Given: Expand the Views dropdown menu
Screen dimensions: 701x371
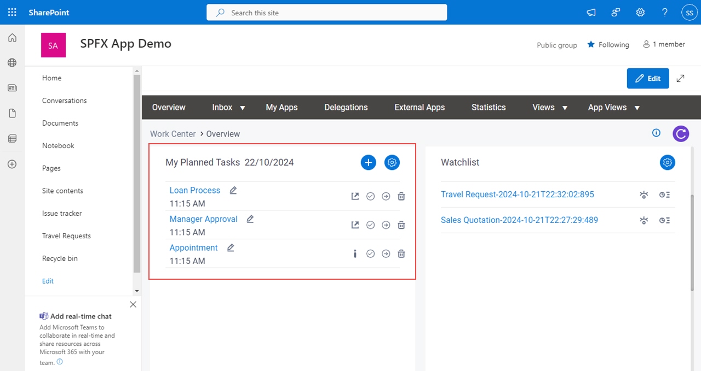Looking at the screenshot, I should tap(565, 108).
